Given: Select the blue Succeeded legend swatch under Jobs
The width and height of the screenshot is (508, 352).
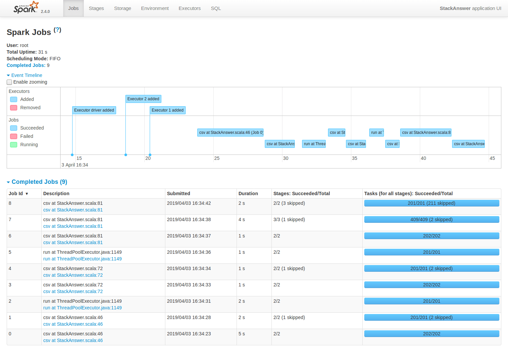Looking at the screenshot, I should [x=13, y=128].
